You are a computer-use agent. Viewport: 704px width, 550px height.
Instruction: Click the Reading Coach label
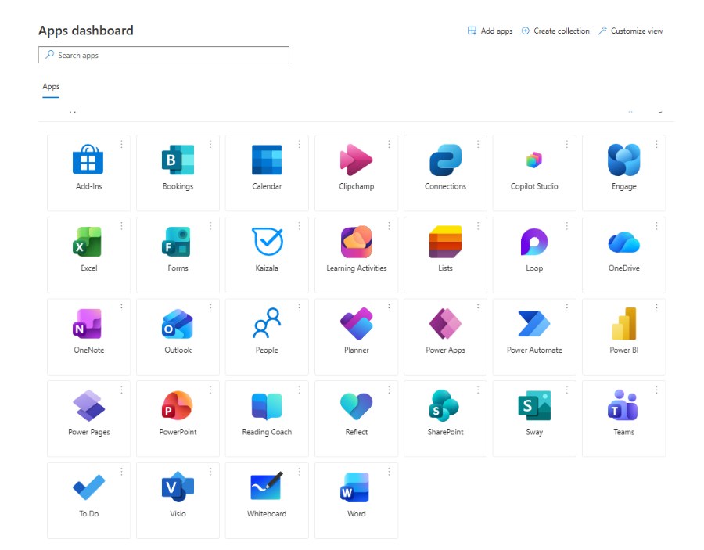[x=267, y=432]
